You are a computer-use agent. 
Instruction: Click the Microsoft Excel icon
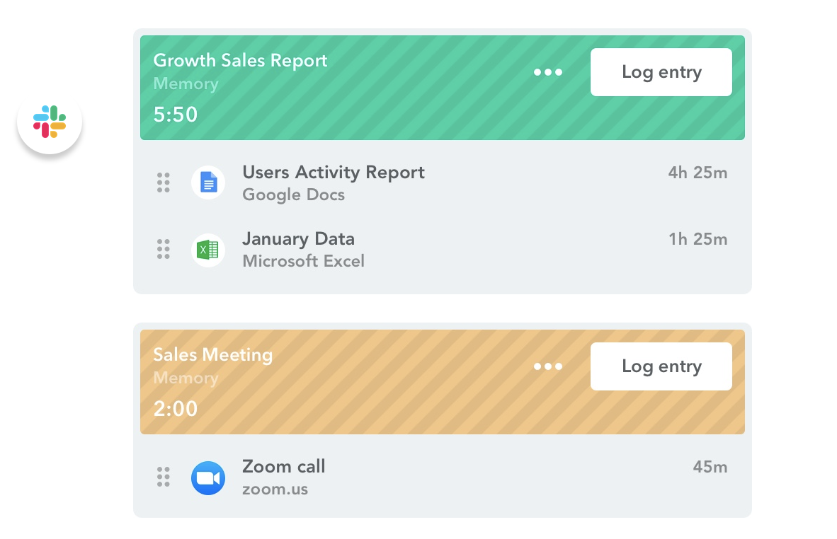click(208, 250)
